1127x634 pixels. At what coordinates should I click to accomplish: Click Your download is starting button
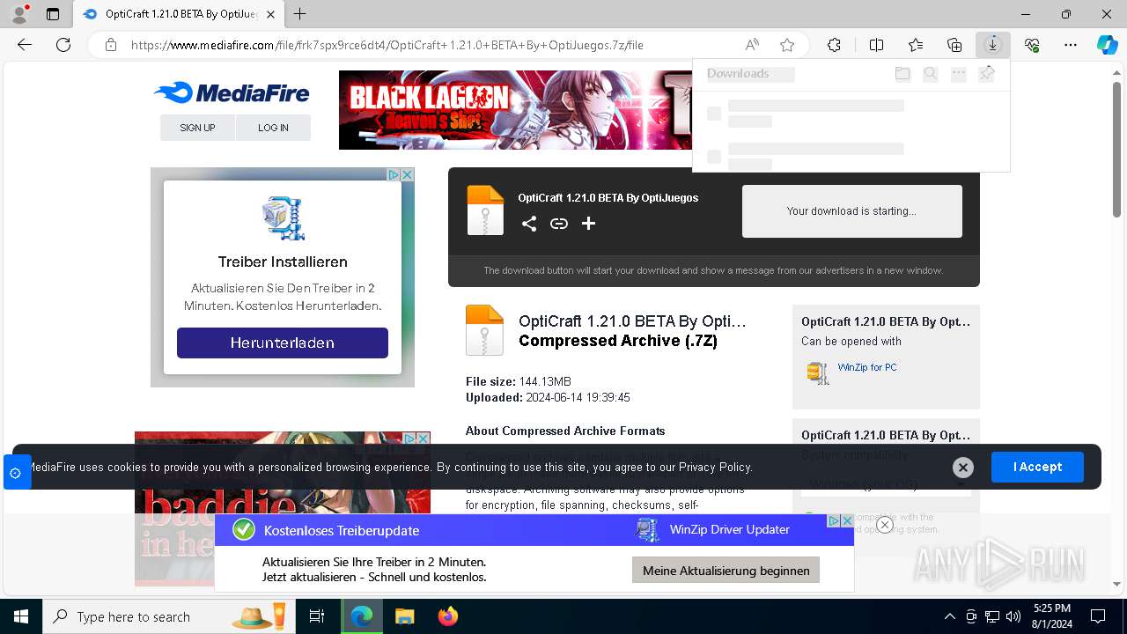tap(851, 211)
